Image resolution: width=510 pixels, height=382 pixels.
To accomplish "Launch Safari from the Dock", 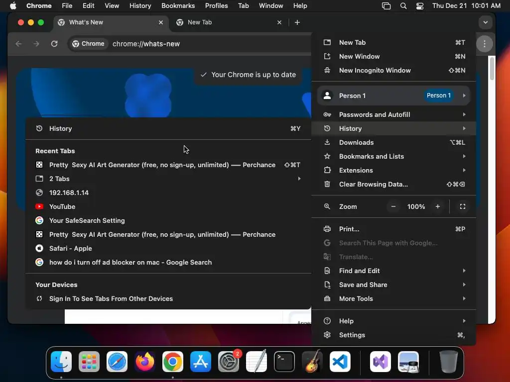I will (117, 362).
